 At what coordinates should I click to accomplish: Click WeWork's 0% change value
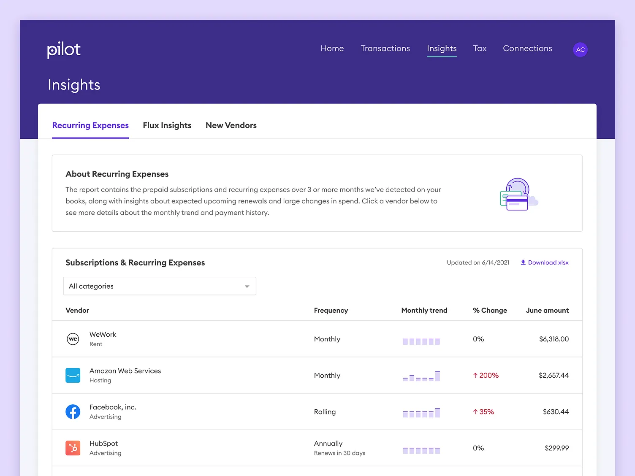point(478,339)
